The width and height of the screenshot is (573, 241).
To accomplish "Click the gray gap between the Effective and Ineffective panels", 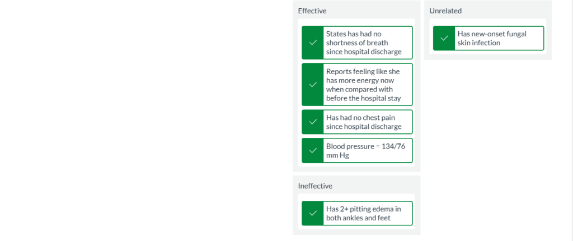I will [x=356, y=173].
